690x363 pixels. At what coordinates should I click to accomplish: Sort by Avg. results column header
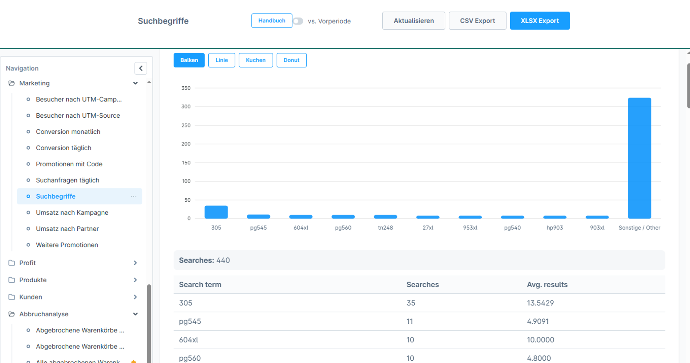[x=547, y=285]
